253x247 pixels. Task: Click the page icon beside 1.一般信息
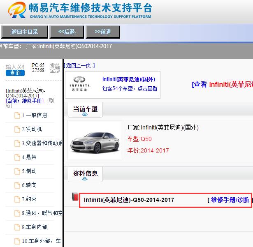tap(17, 115)
